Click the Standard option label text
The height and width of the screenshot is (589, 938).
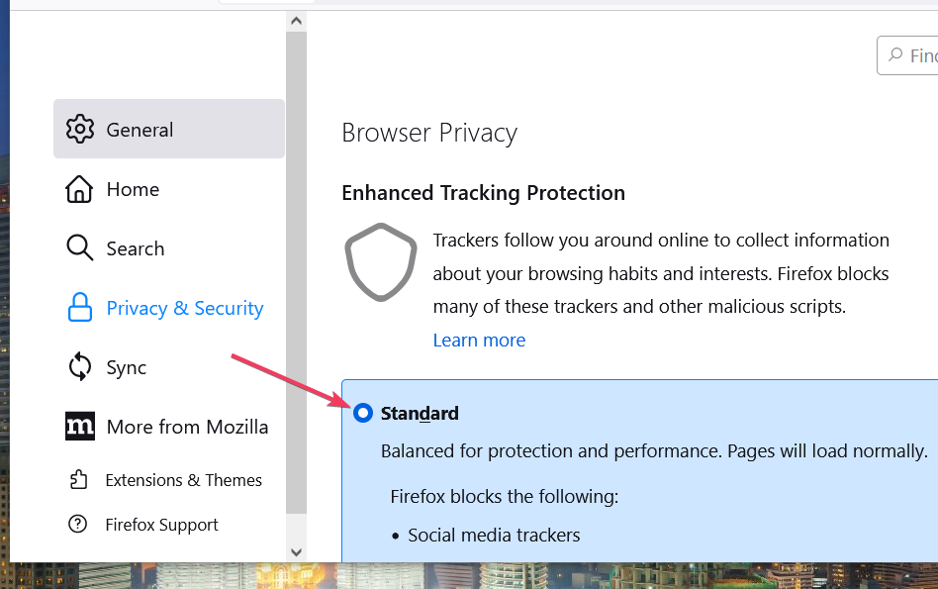point(420,413)
